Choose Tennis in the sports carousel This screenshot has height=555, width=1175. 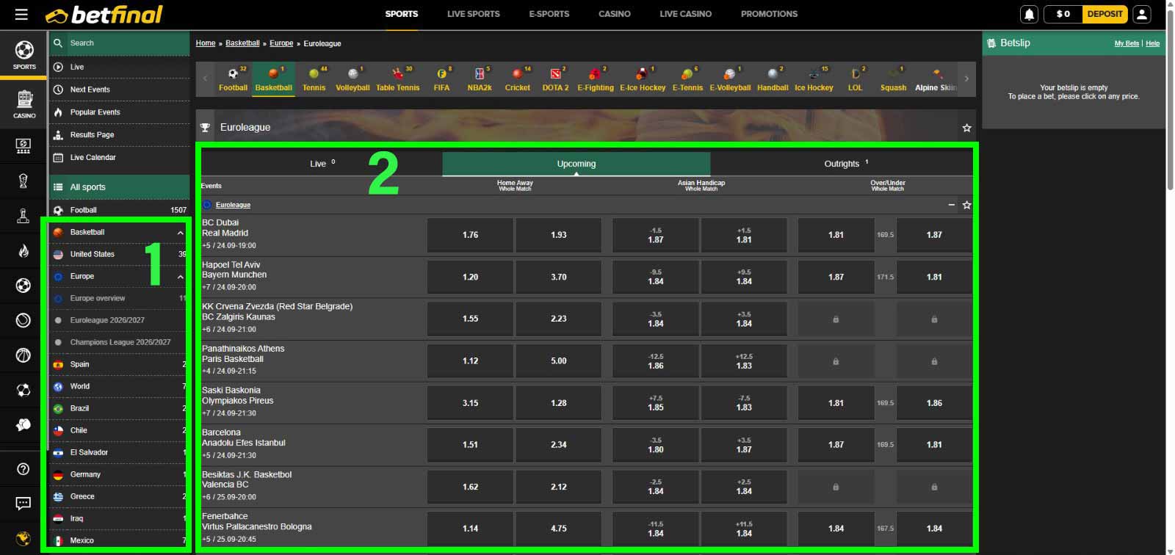click(314, 79)
